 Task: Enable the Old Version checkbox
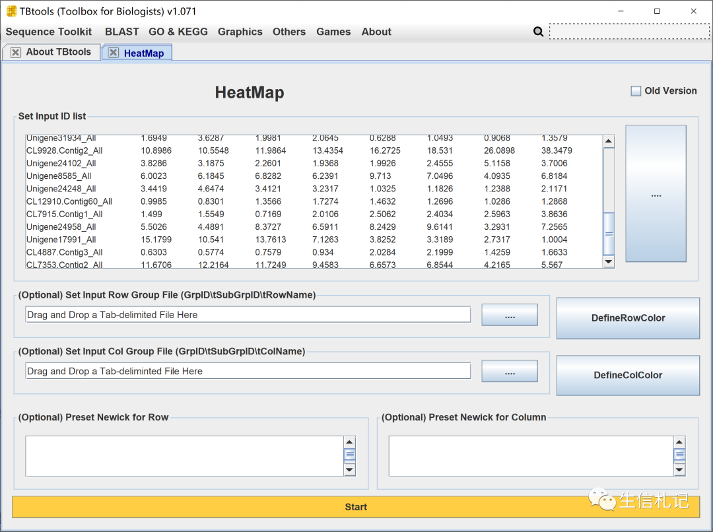(x=636, y=91)
